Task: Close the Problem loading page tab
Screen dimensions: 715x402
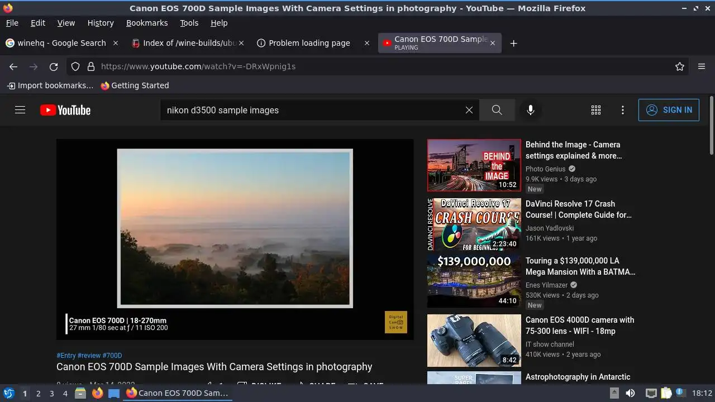Action: coord(367,43)
